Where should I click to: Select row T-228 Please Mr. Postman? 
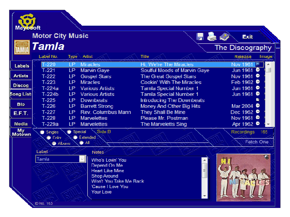(x=148, y=118)
